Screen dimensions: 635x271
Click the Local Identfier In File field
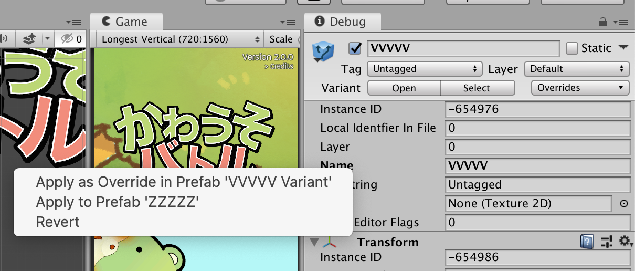point(537,128)
